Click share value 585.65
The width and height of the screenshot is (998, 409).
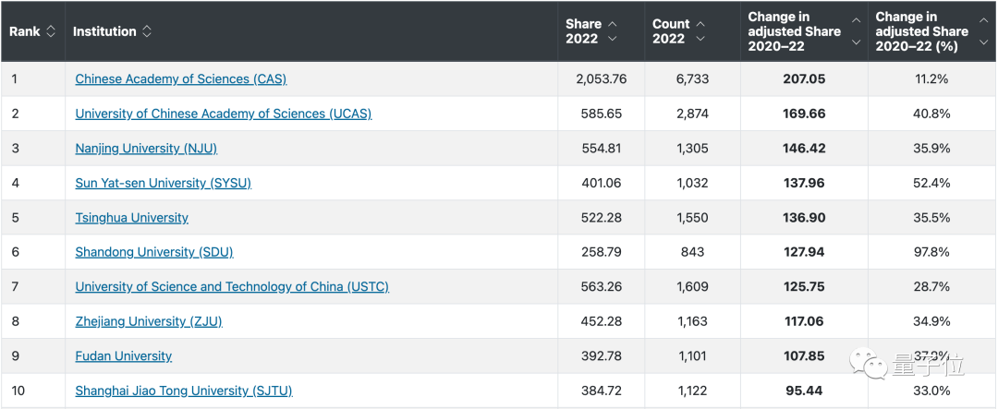602,114
